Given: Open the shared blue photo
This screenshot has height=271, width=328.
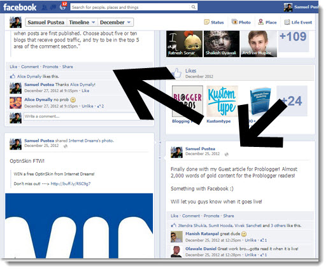Looking at the screenshot, I should (x=79, y=226).
